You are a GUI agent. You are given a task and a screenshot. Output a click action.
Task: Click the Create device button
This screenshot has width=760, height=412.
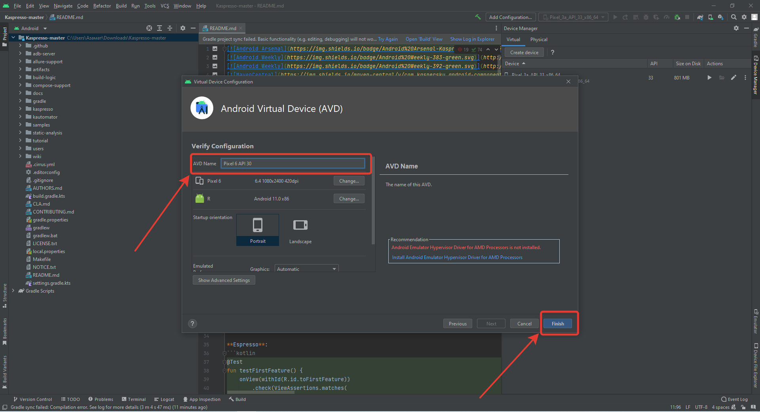pos(524,52)
